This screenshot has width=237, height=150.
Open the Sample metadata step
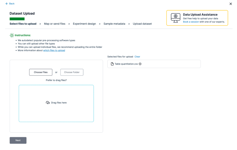tap(114, 24)
